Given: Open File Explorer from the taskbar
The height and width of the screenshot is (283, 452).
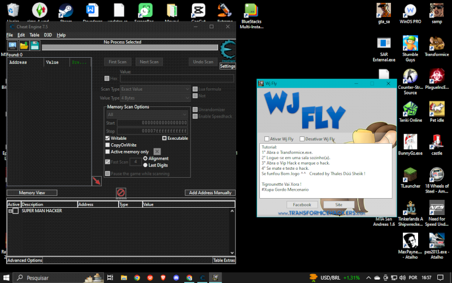Looking at the screenshot, I should point(124,277).
